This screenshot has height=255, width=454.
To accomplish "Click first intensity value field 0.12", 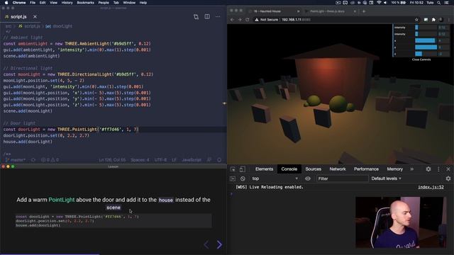I will pyautogui.click(x=443, y=28).
